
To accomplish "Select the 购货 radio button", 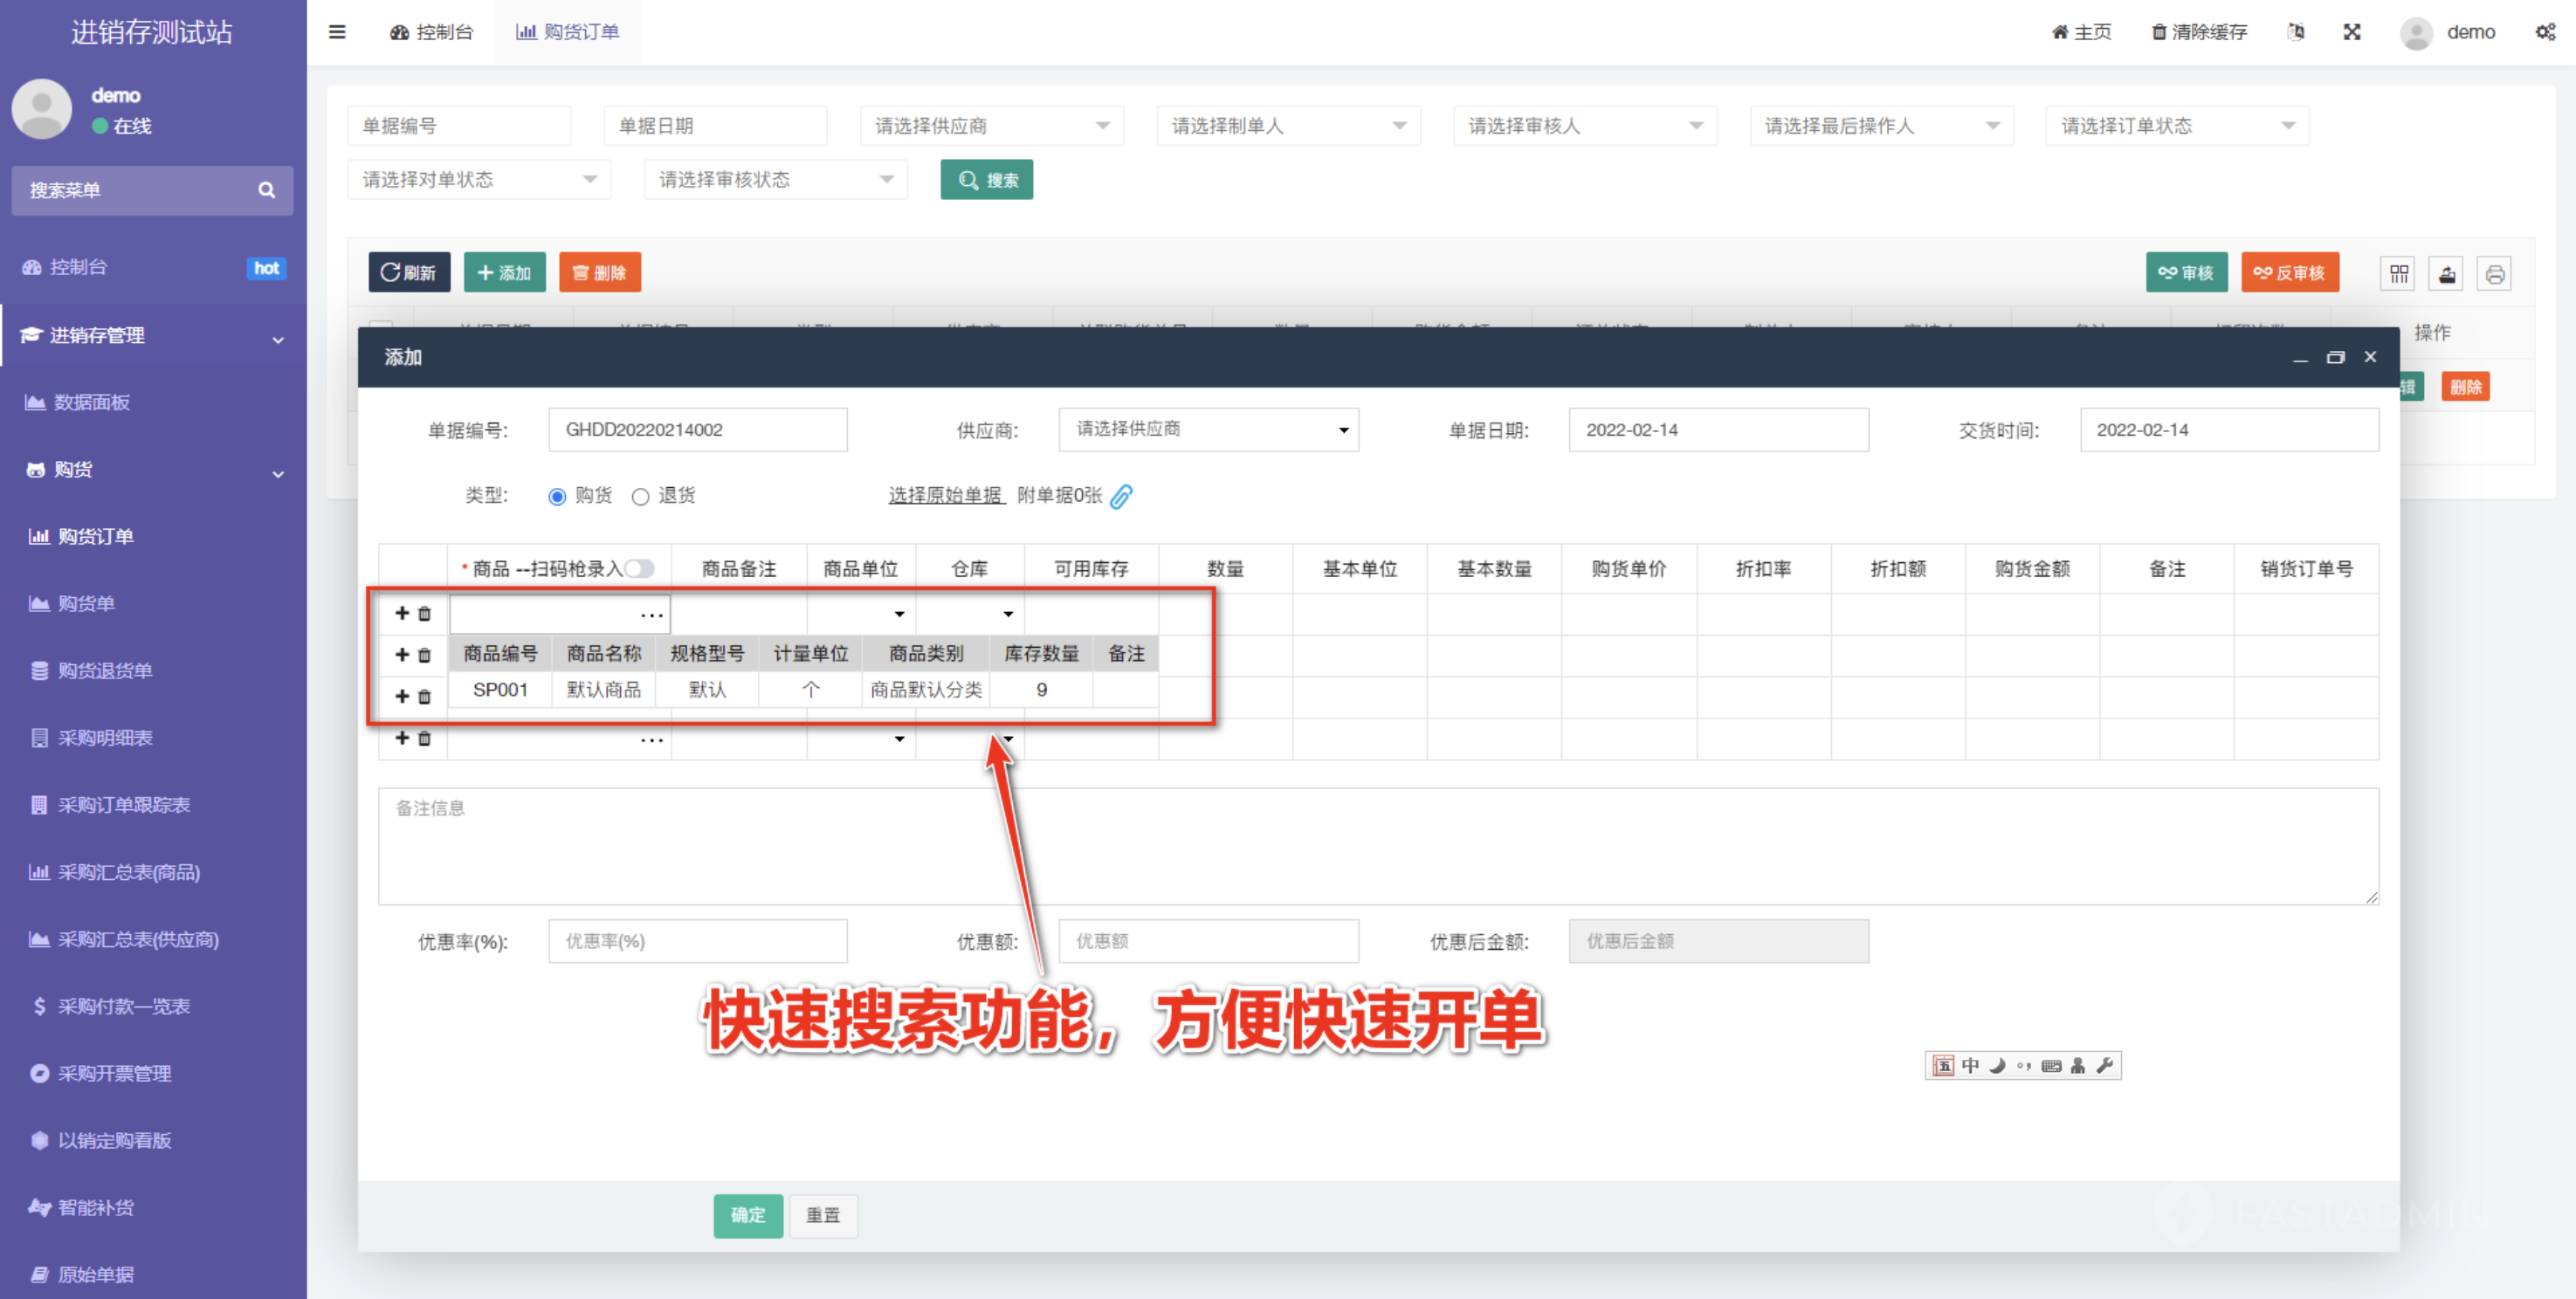I will 557,496.
